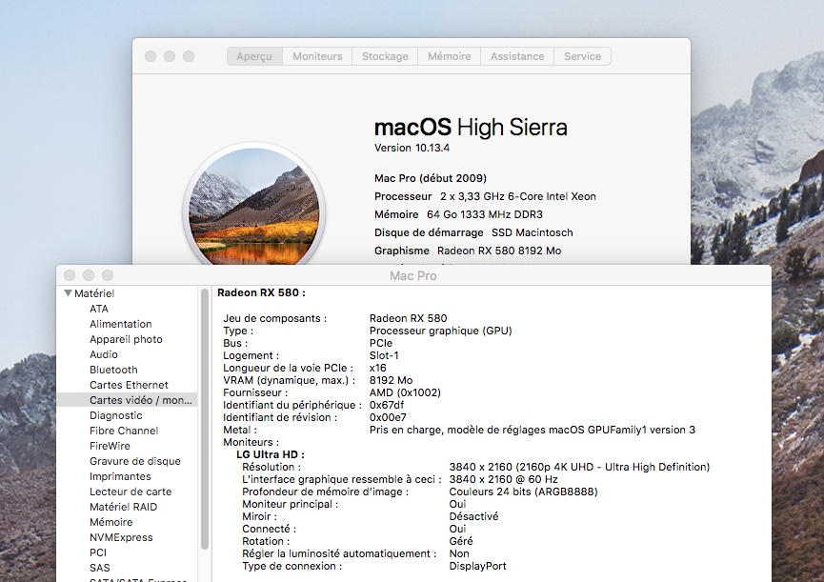Screen dimensions: 824x582
Task: Click the AMD (0x1002) vendor value
Action: point(405,392)
